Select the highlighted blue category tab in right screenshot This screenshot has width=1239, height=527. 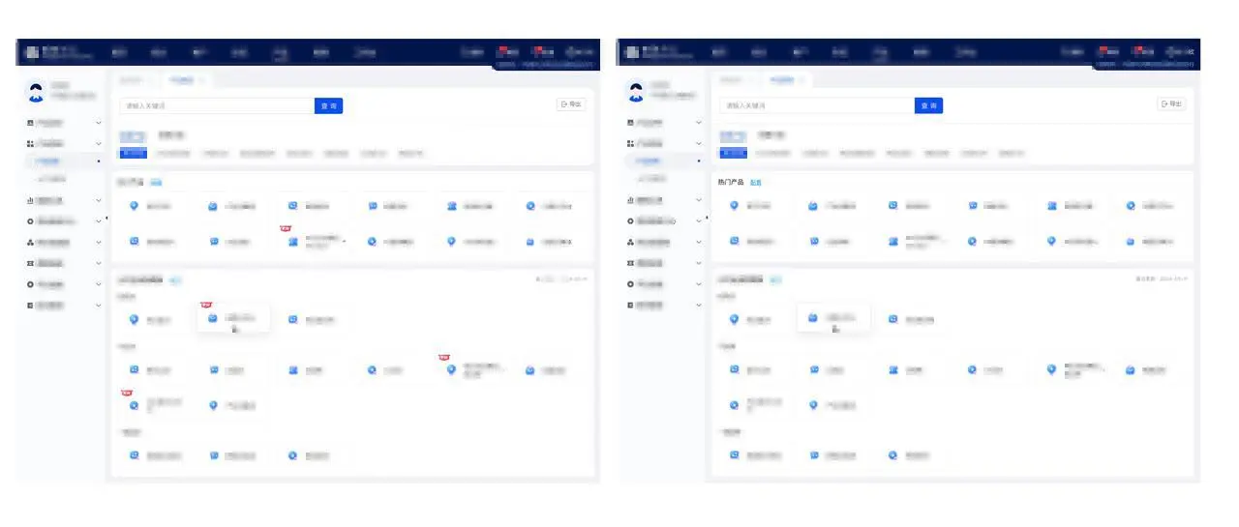(733, 153)
